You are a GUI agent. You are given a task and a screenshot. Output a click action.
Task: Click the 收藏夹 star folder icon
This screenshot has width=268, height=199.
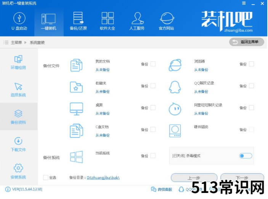point(76,87)
